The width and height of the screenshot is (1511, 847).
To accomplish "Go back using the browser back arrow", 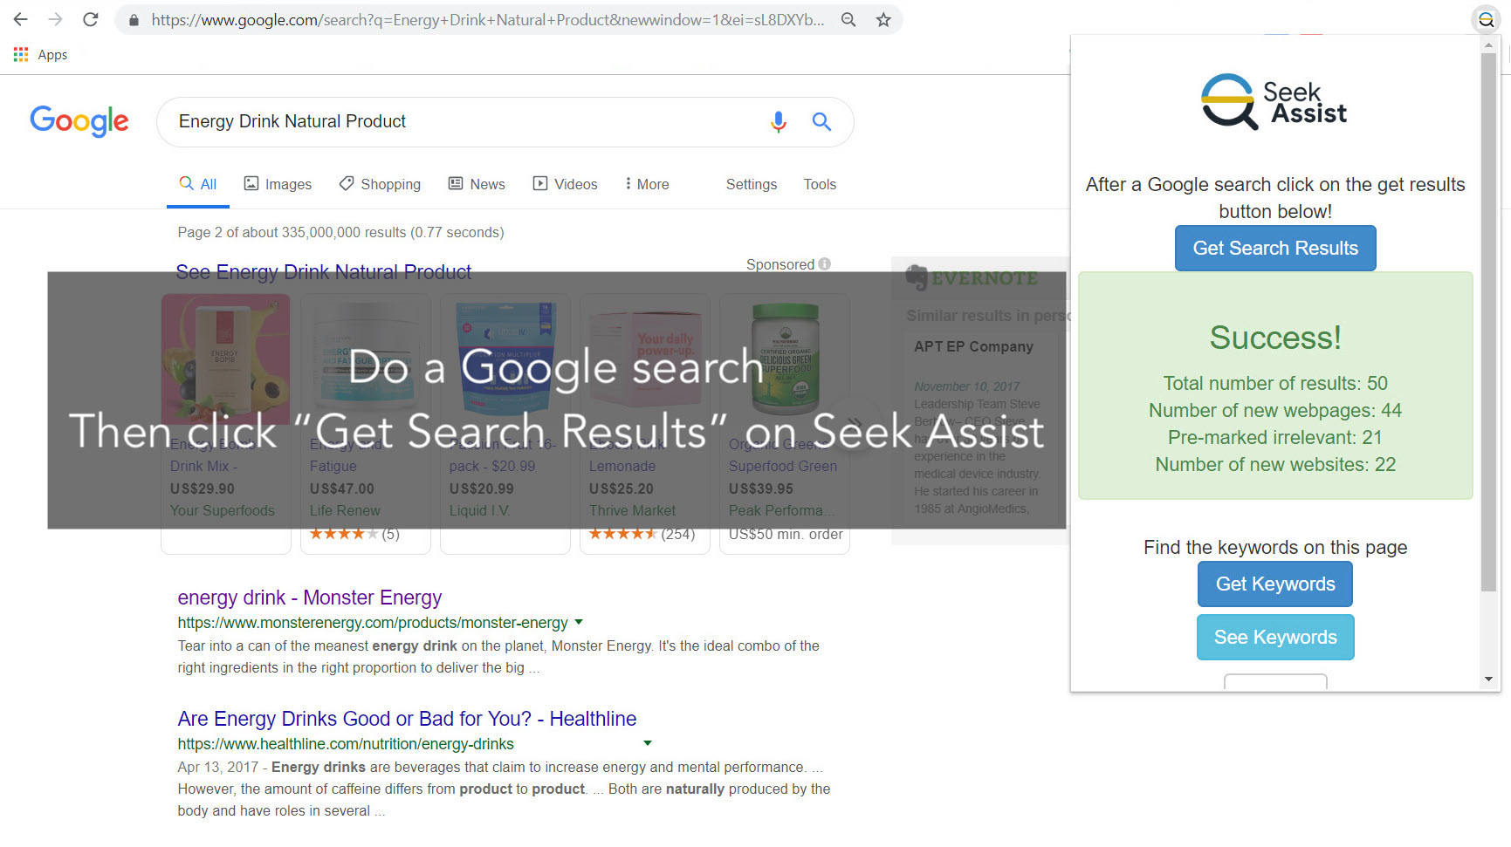I will [x=21, y=19].
